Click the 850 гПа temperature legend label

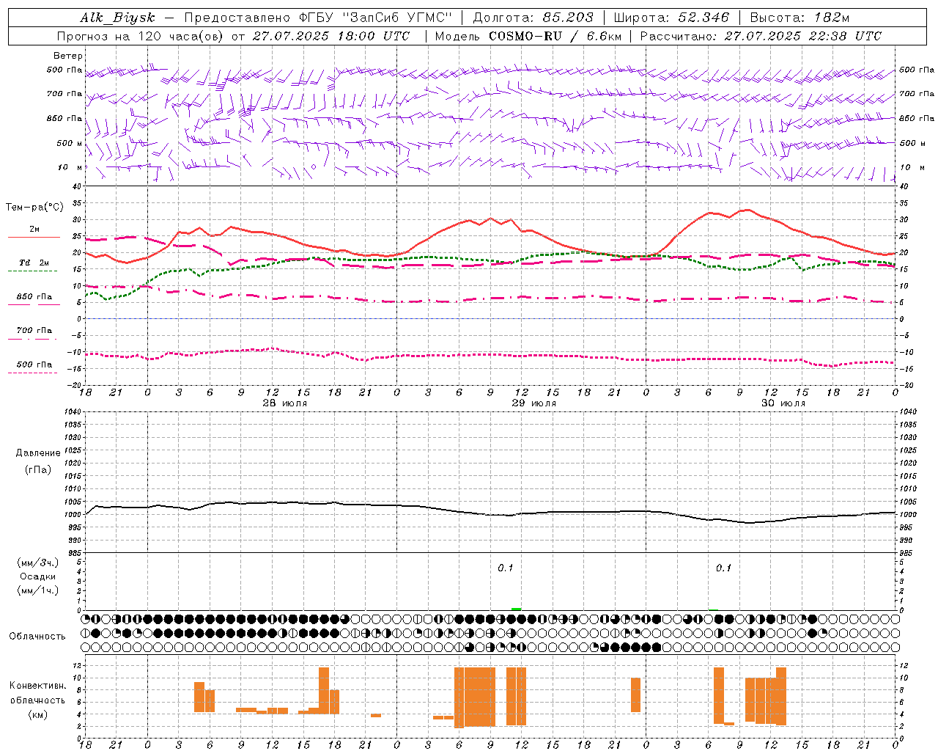point(34,297)
